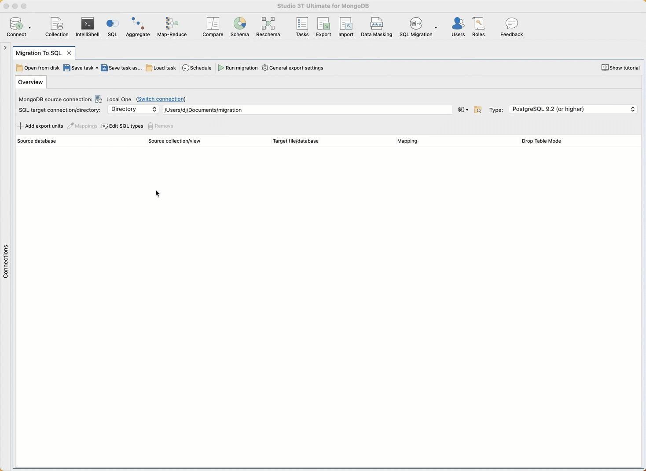Click Run migration button
Image resolution: width=646 pixels, height=471 pixels.
tap(238, 68)
